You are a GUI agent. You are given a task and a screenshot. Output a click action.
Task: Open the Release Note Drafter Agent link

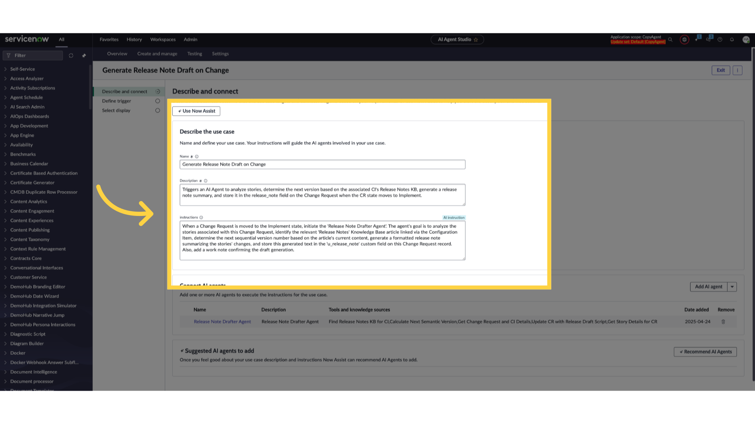(222, 322)
